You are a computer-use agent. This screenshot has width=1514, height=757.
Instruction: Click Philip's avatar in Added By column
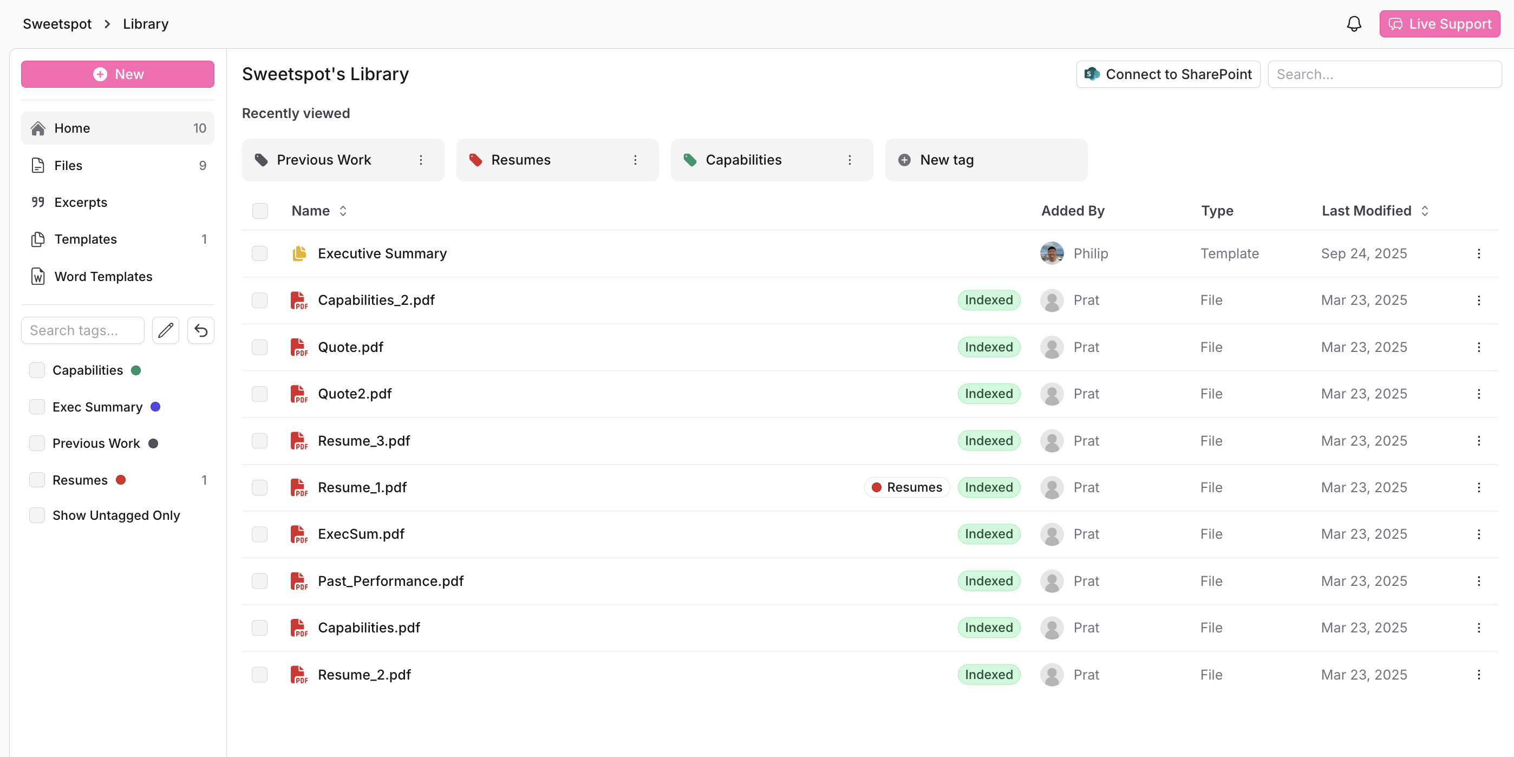point(1052,253)
